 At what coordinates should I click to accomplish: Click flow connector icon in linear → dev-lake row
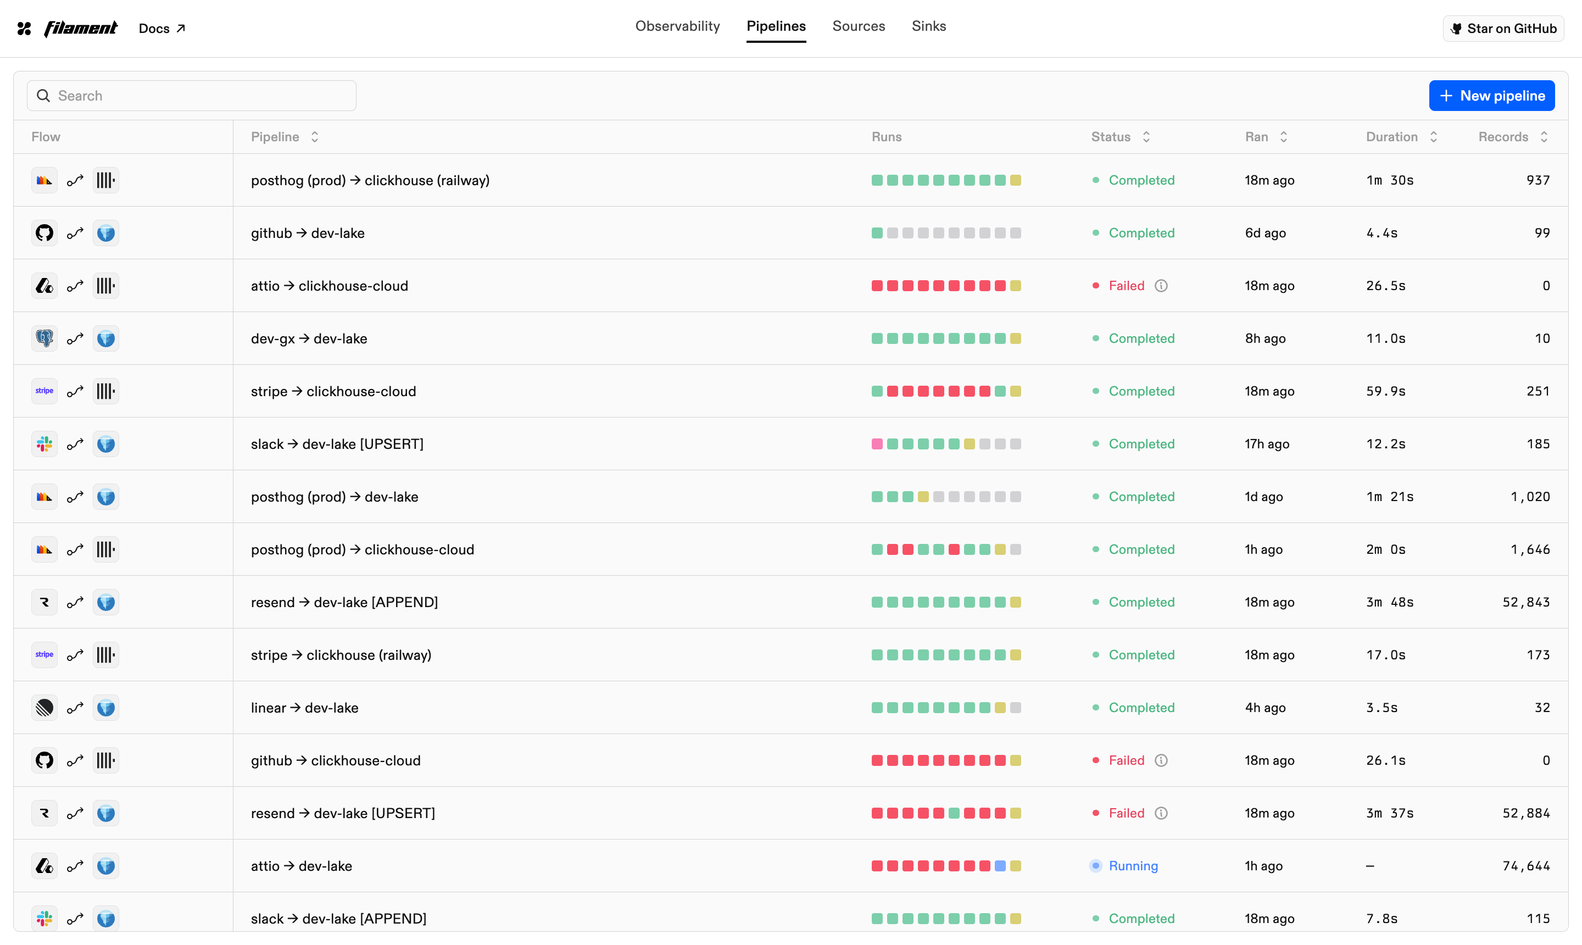(x=75, y=708)
